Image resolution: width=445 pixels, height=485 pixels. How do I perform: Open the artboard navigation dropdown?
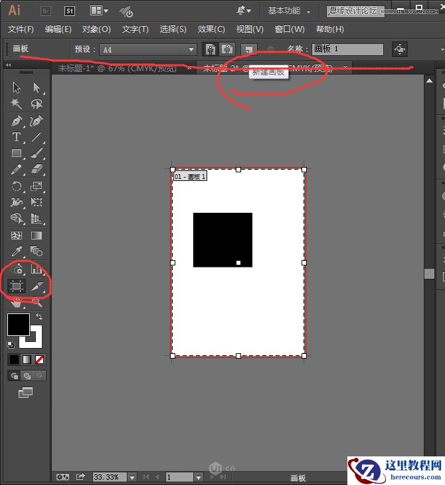(199, 477)
